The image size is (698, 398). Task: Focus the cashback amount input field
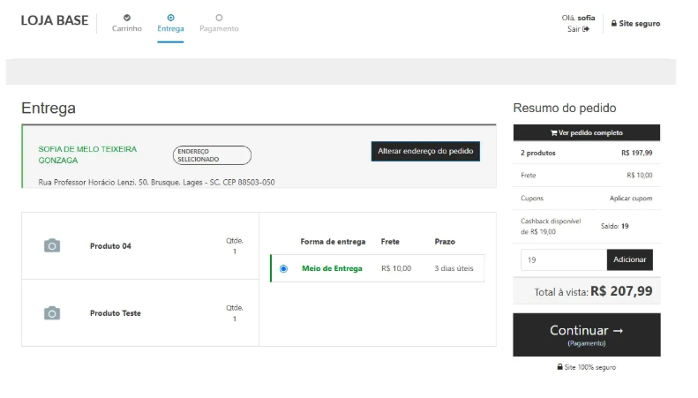point(564,259)
